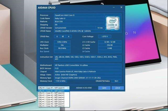168x111 pixels.
Task: Choose CPU #1 / Core #2 / HTT Unit #2
Action: 54,97
